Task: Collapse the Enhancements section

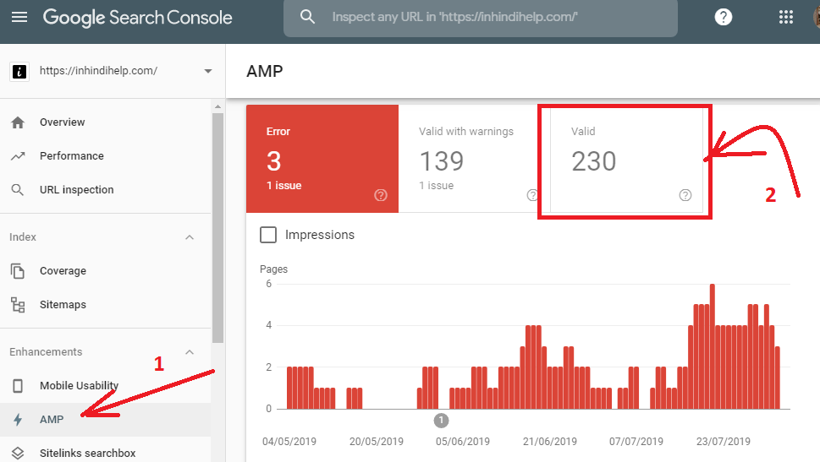Action: coord(190,352)
